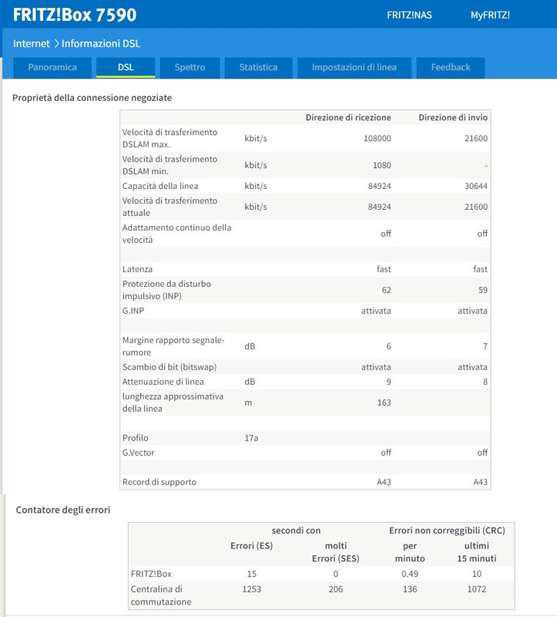Select the DSL tab
Image resolution: width=557 pixels, height=617 pixels.
tap(126, 67)
